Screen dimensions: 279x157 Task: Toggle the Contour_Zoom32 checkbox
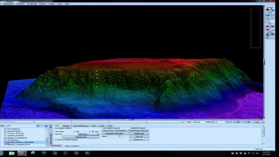click(5, 133)
